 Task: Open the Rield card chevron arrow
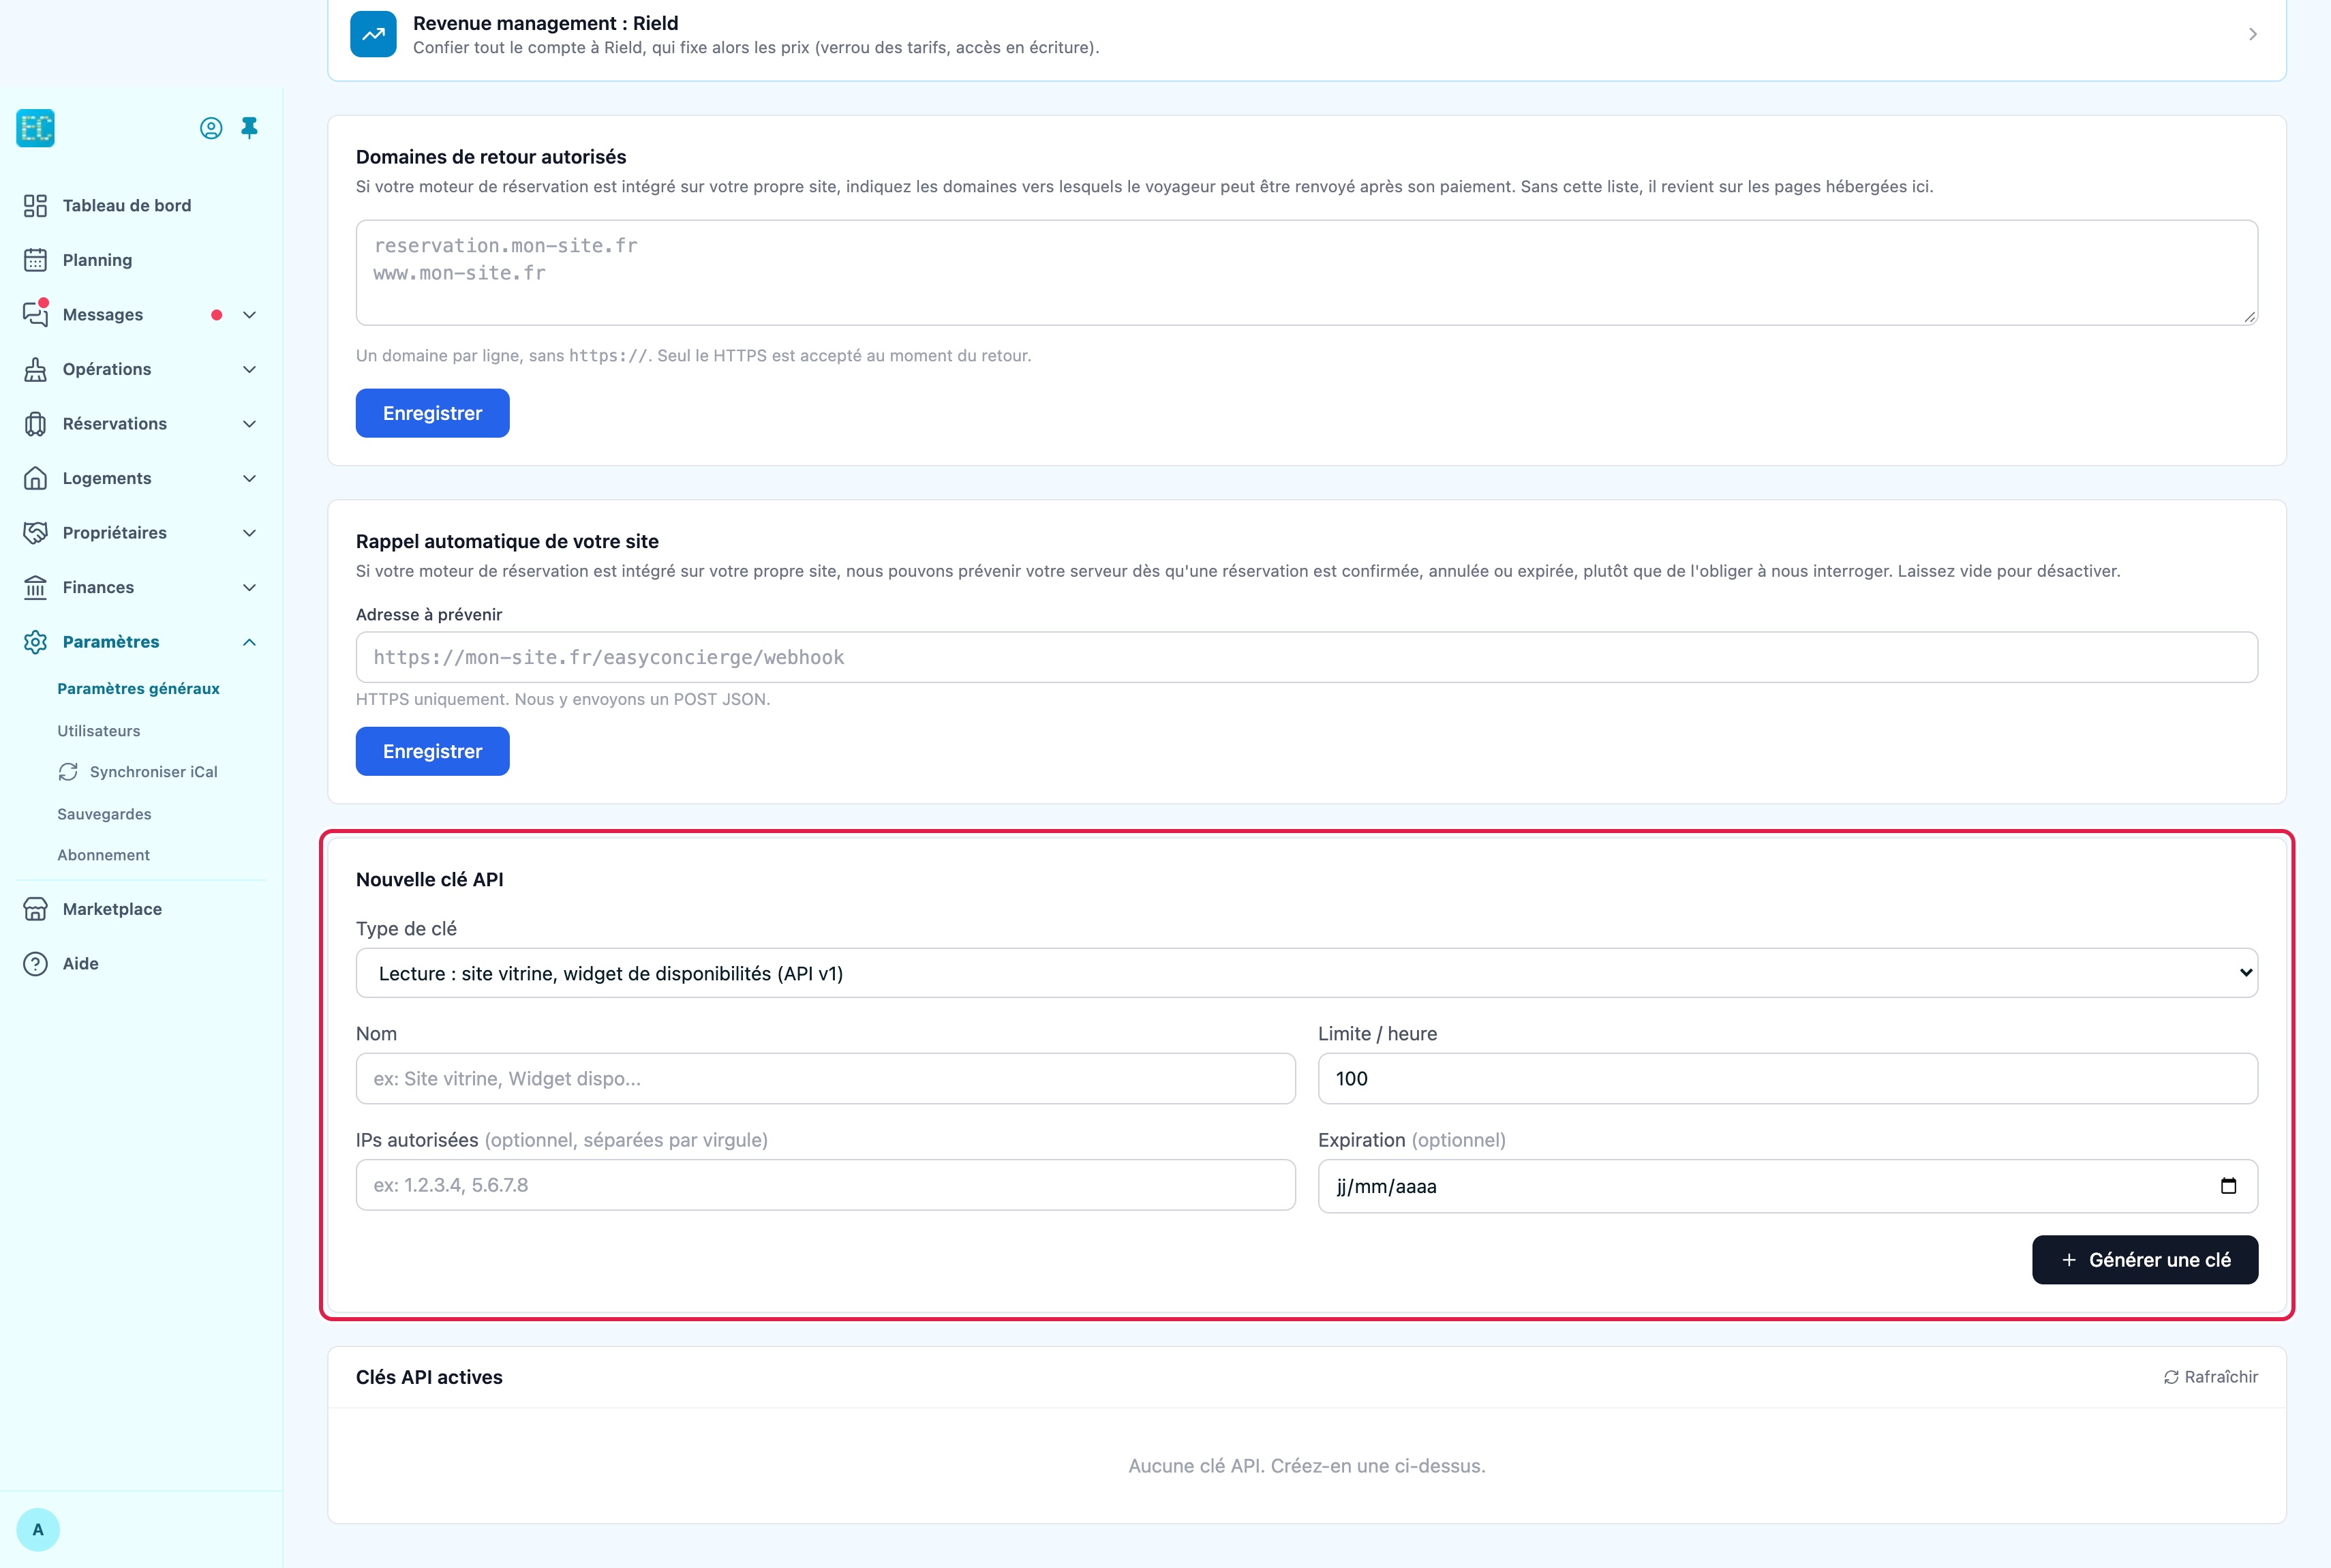[x=2252, y=34]
